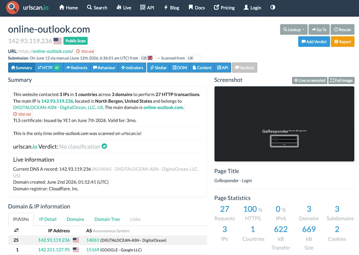Click the GB flag badge in Submission
The height and width of the screenshot is (255, 359).
click(x=147, y=58)
